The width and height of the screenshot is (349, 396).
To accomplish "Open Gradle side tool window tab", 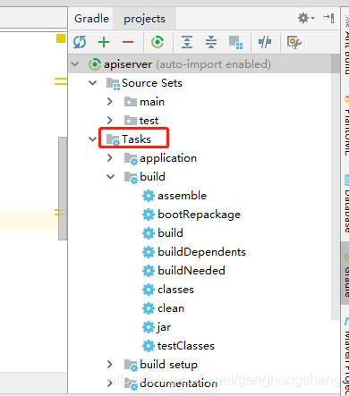I will tap(345, 273).
